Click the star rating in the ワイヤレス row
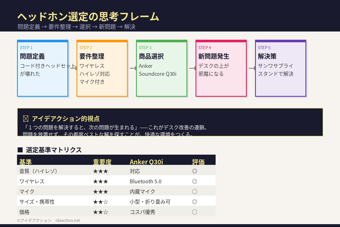This screenshot has width=340, height=227. pos(100,181)
